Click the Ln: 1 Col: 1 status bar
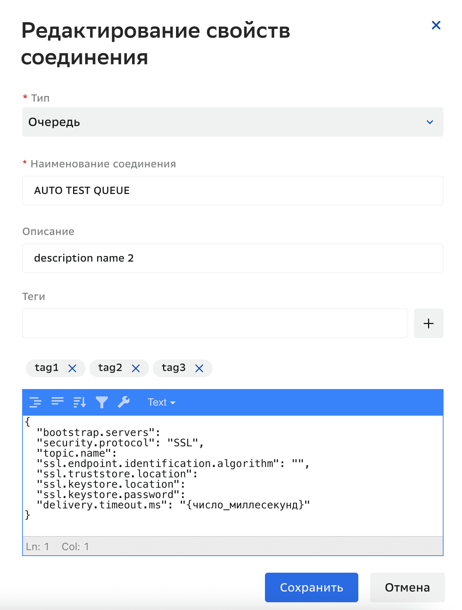This screenshot has width=462, height=610. click(x=57, y=546)
